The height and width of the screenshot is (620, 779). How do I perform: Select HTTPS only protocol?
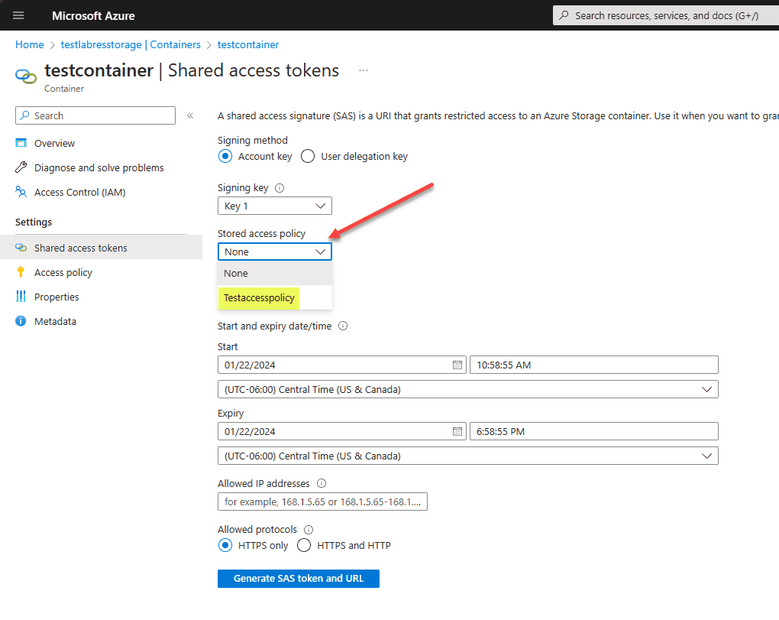(225, 545)
